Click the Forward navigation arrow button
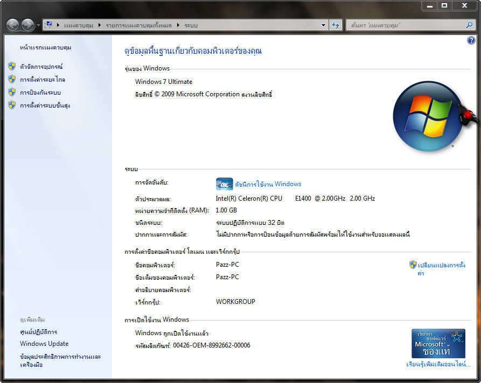Screen dimensions: 481x383 [28, 25]
